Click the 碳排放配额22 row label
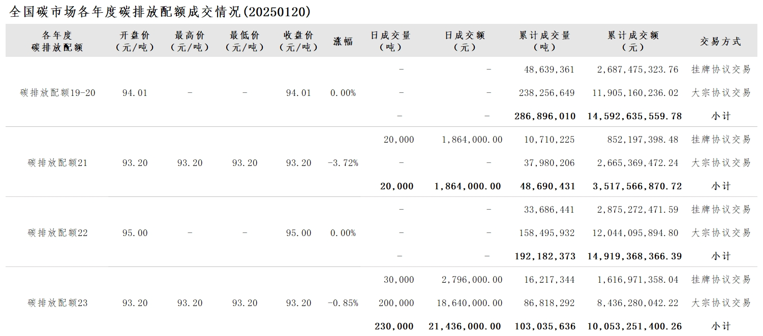This screenshot has width=763, height=336. pyautogui.click(x=58, y=233)
